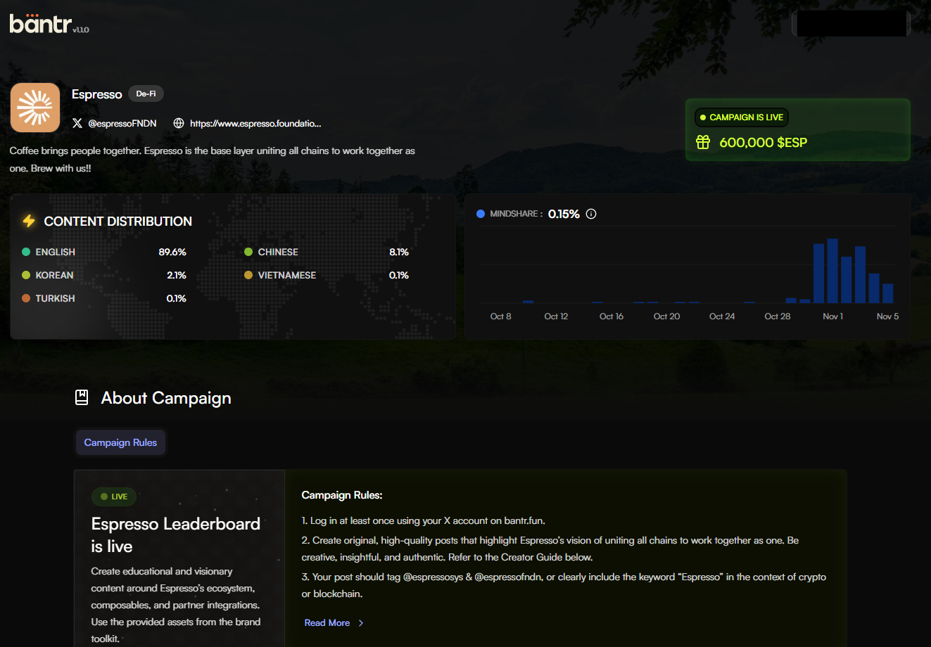Click the green LIVE status badge
The height and width of the screenshot is (647, 931).
114,497
